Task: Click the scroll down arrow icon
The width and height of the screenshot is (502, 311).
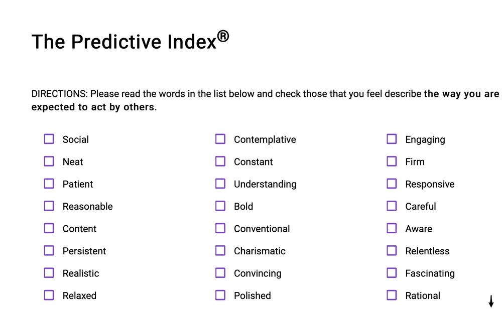Action: pyautogui.click(x=491, y=301)
